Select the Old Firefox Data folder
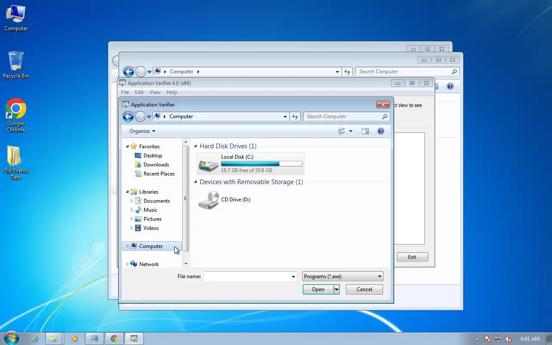This screenshot has width=552, height=345. click(16, 163)
